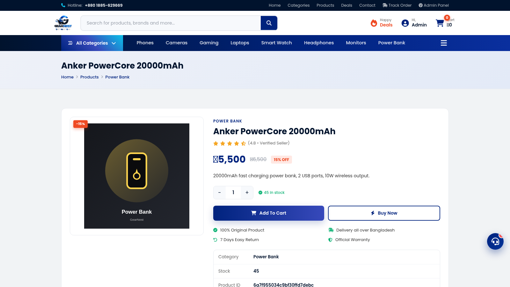Screen dimensions: 510x287
Task: Click the 7 Days Easy Return icon
Action: (x=215, y=240)
